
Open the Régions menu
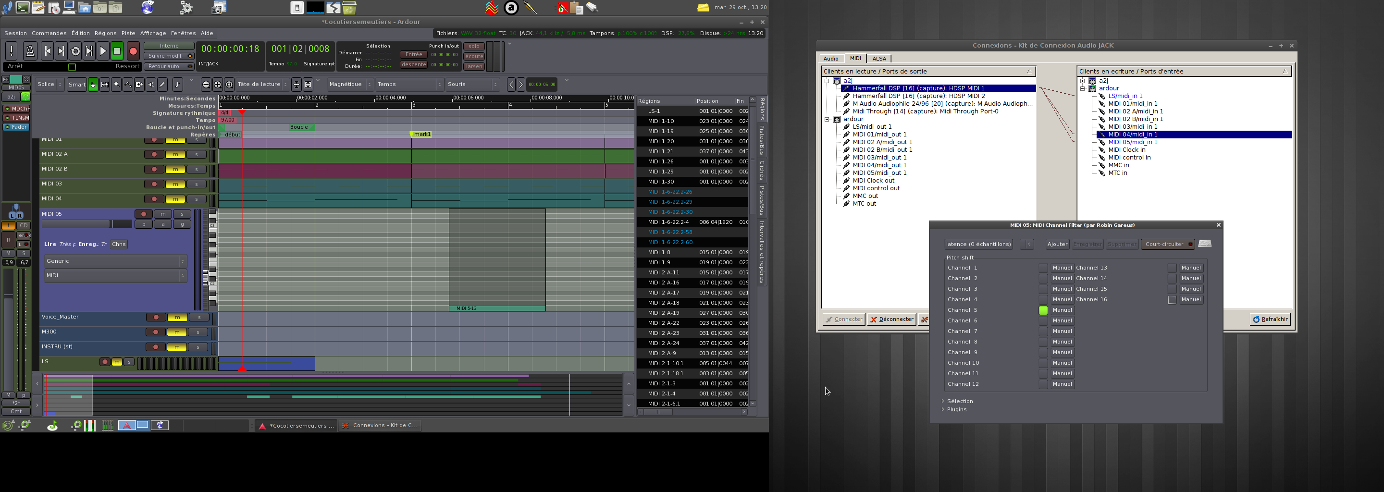[105, 33]
